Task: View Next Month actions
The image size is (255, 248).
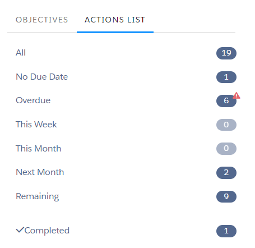Action: coord(40,172)
